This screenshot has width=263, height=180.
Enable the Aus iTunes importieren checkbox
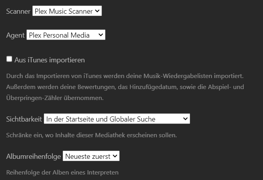tap(9, 59)
